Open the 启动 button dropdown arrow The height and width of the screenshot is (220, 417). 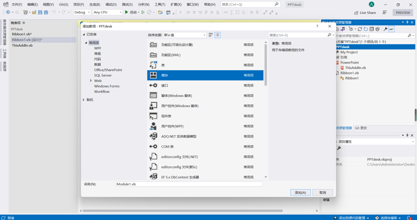click(139, 12)
